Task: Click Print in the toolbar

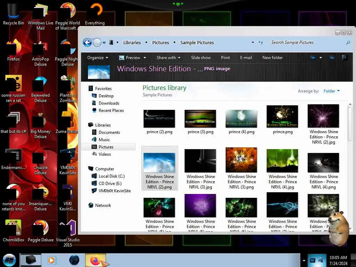Action: [225, 58]
